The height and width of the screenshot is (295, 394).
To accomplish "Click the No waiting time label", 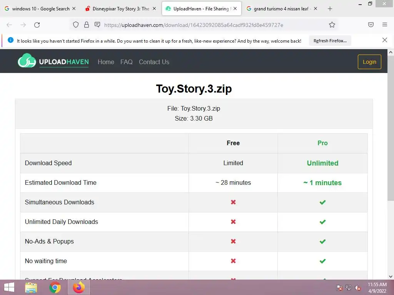I will coord(46,261).
